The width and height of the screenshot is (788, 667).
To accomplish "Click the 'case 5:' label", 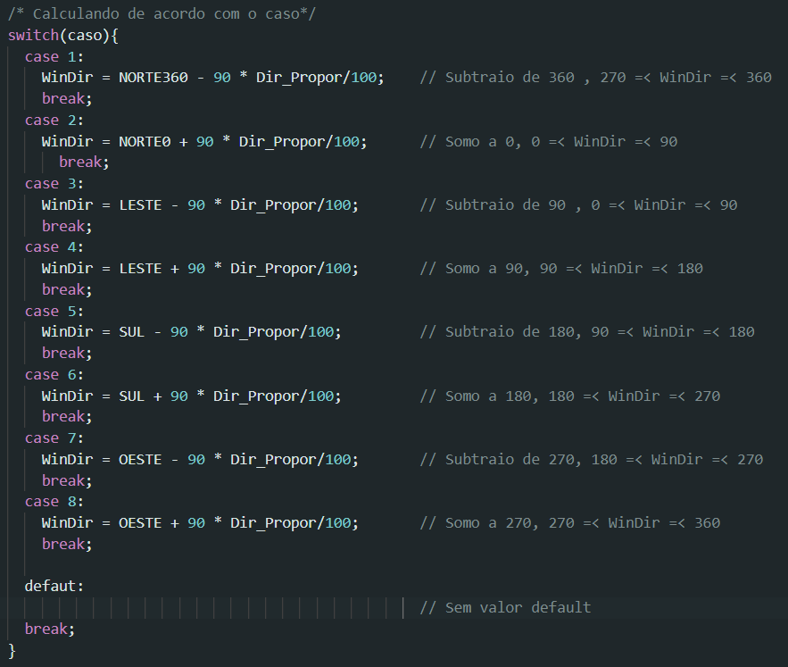I will point(54,312).
